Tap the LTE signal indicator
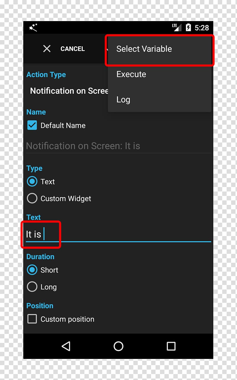This screenshot has width=237, height=380. pyautogui.click(x=177, y=27)
